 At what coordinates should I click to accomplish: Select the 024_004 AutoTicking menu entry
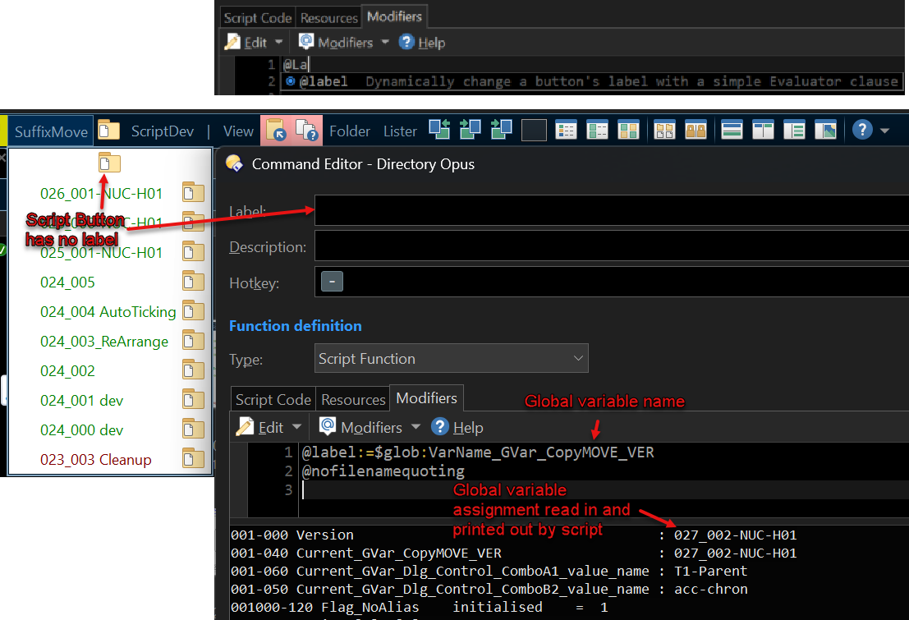[x=108, y=311]
